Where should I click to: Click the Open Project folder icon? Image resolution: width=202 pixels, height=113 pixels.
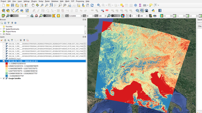pyautogui.click(x=8, y=5)
